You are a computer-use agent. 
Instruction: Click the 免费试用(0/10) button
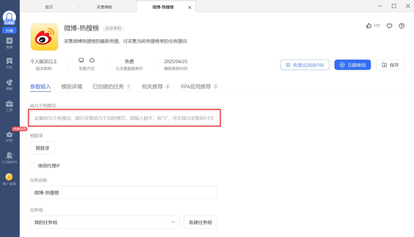point(305,65)
